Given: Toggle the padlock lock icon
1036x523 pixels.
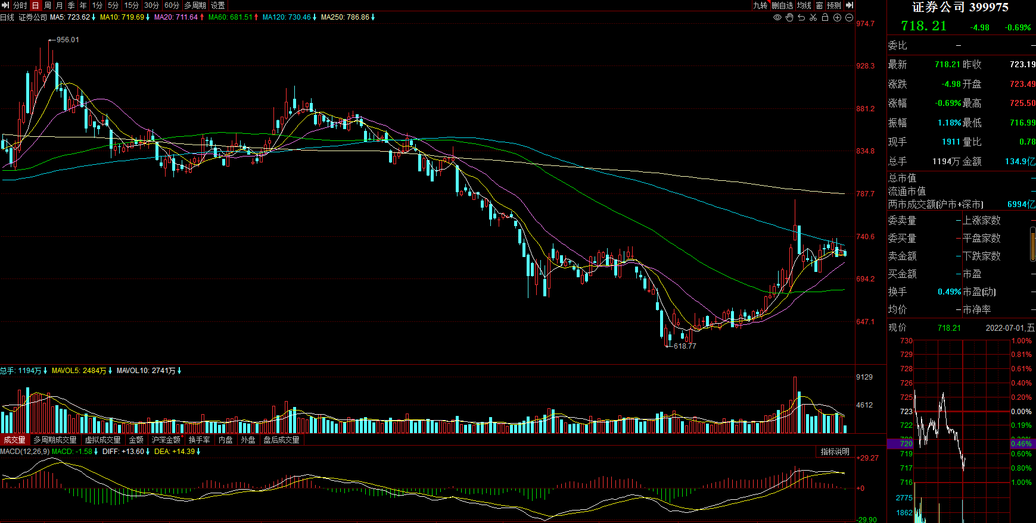Looking at the screenshot, I should point(825,17).
